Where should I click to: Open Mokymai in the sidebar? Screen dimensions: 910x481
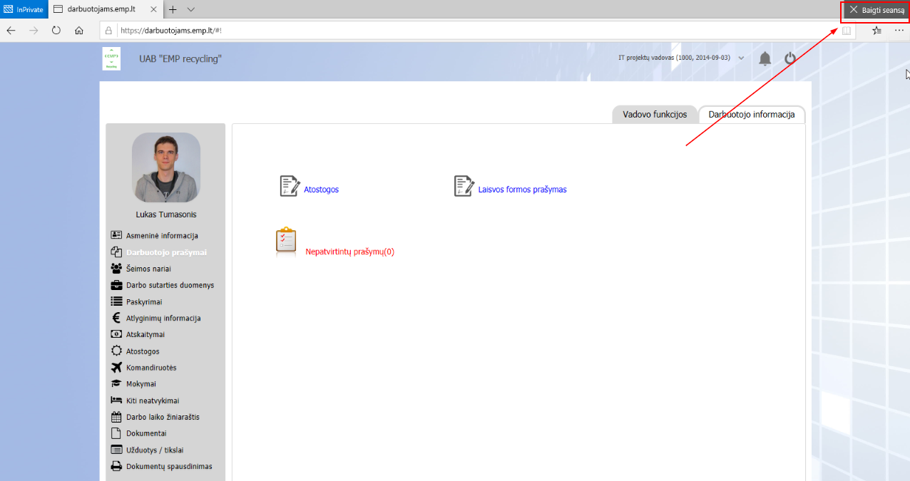141,384
